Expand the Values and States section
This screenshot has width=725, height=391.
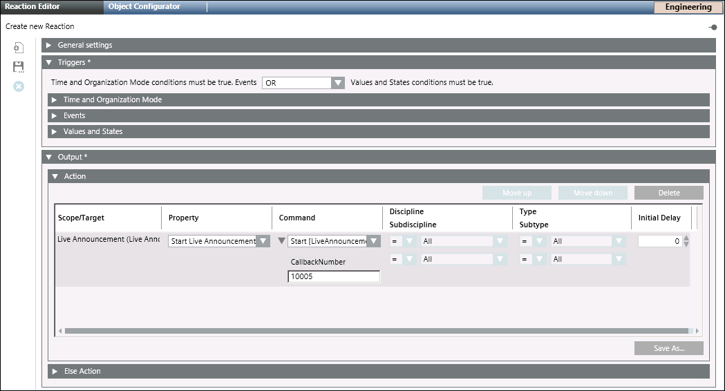click(55, 131)
